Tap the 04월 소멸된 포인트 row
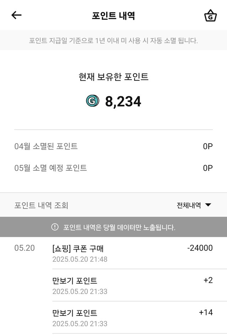This screenshot has width=227, height=335. (x=113, y=146)
